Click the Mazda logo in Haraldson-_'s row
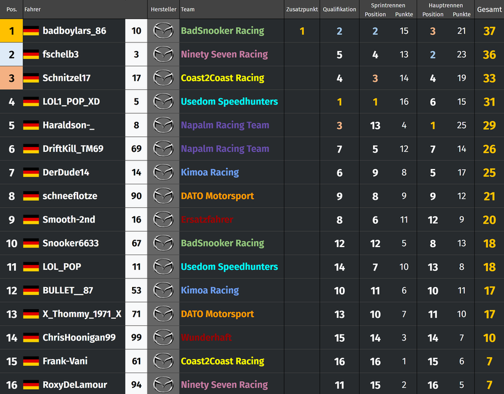 [163, 125]
